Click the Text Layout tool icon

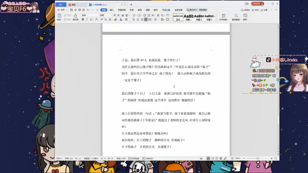pos(224,16)
